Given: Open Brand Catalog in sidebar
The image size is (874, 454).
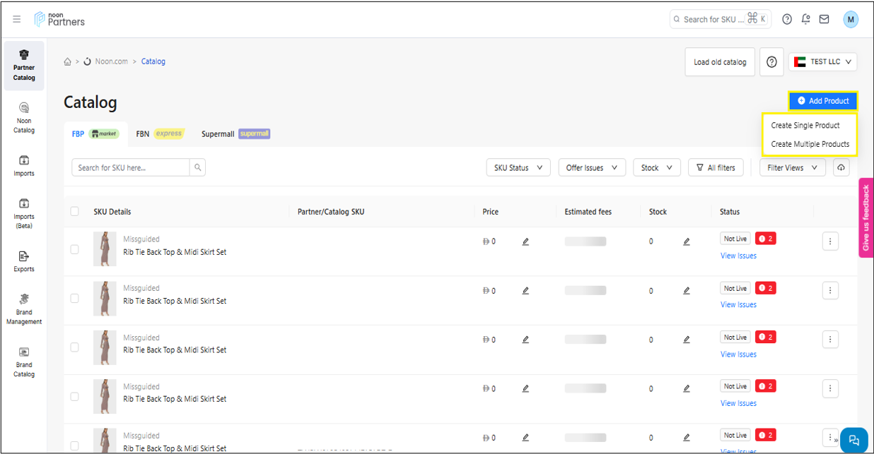Looking at the screenshot, I should pyautogui.click(x=24, y=362).
